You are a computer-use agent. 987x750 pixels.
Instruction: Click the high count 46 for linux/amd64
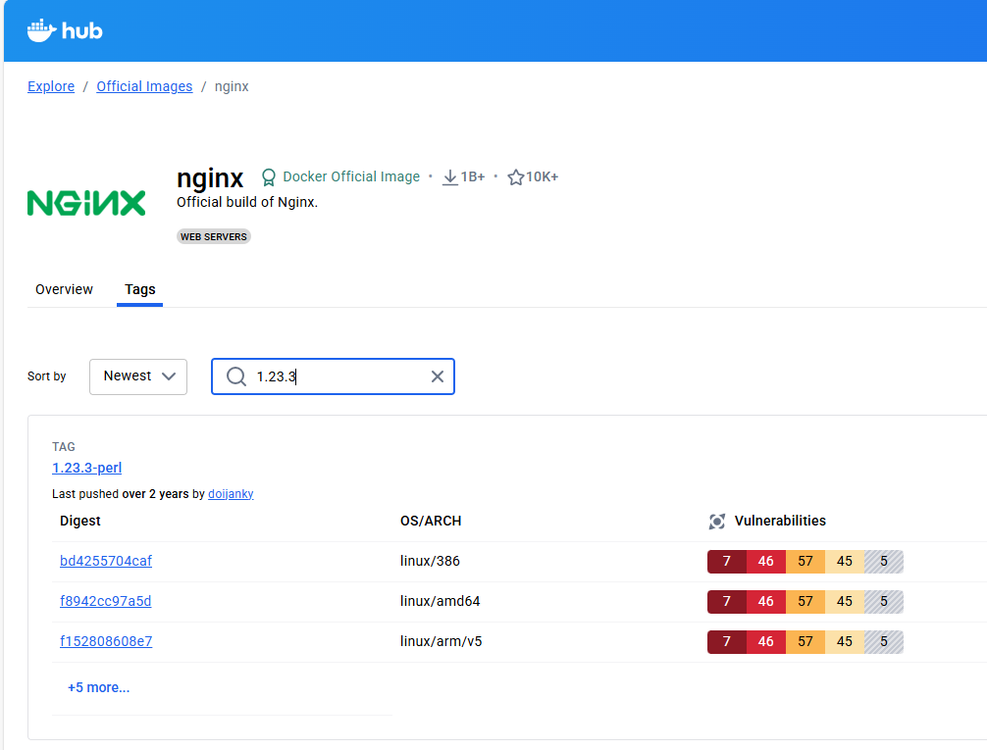[x=766, y=602]
